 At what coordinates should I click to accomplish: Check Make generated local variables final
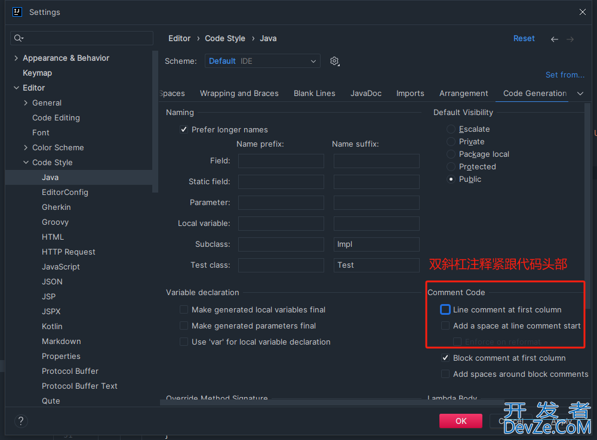click(184, 309)
